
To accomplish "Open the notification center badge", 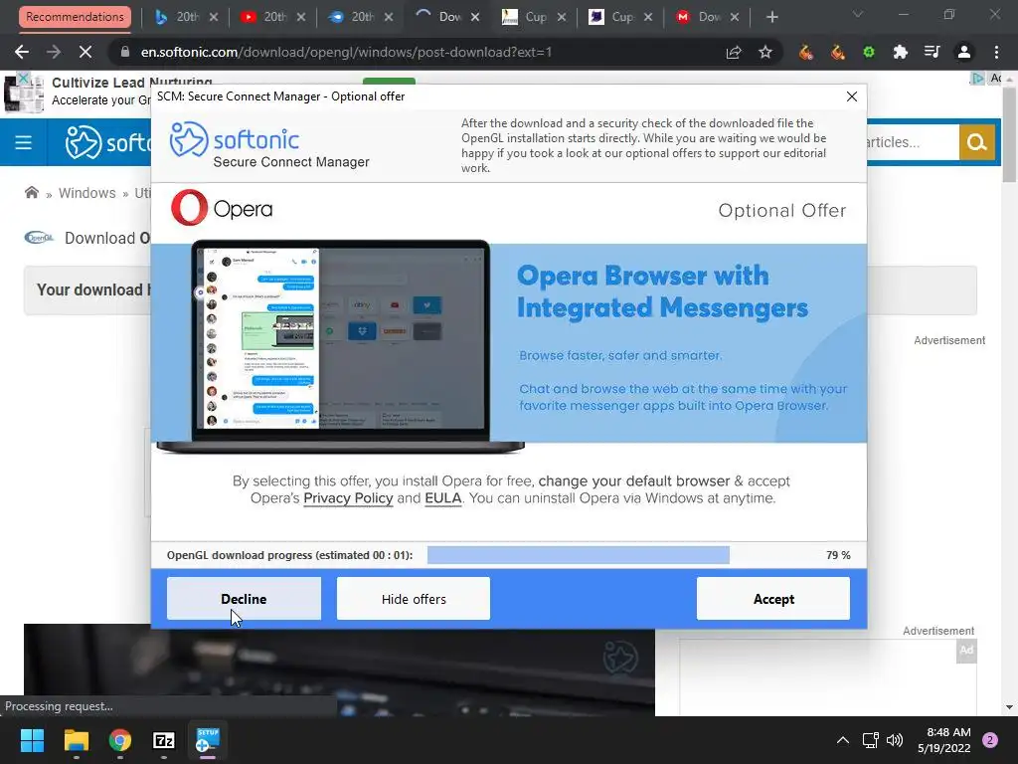I will 990,740.
